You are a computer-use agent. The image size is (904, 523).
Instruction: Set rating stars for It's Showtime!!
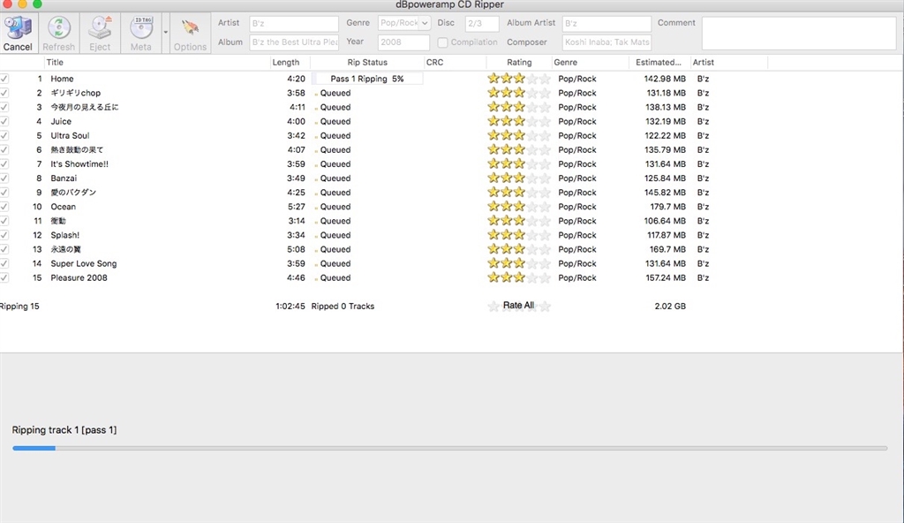(x=519, y=164)
